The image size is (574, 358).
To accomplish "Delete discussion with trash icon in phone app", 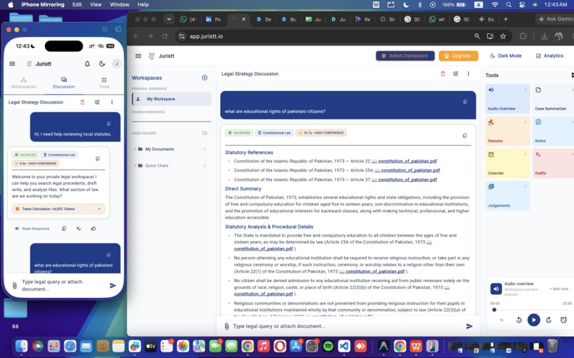I will pyautogui.click(x=83, y=102).
